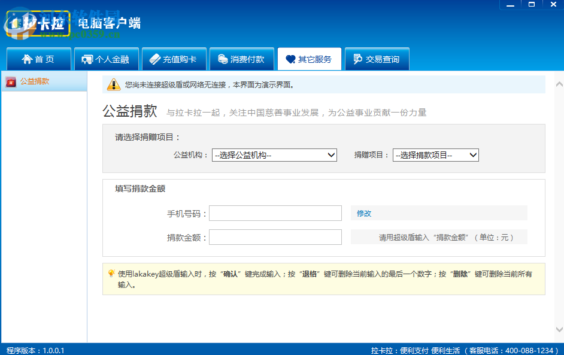Click the 捐款金额 input field
This screenshot has height=355, width=564.
pyautogui.click(x=275, y=237)
